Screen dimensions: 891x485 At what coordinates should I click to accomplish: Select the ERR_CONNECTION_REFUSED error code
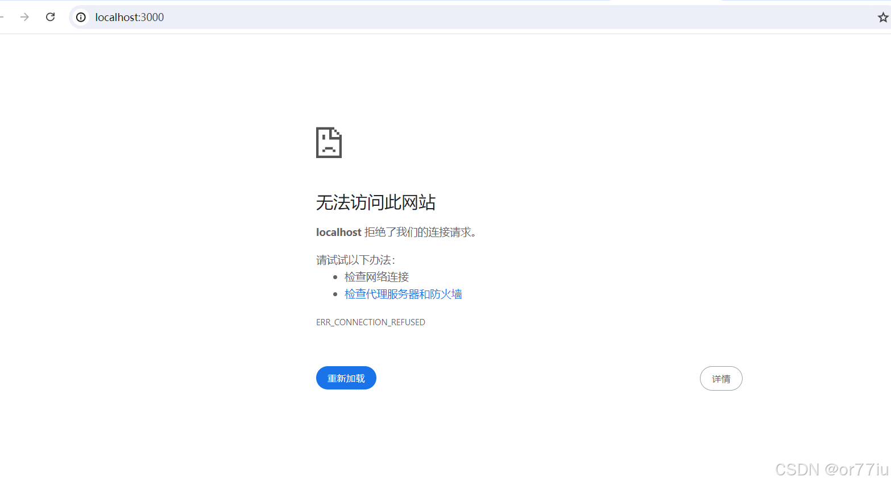[371, 322]
